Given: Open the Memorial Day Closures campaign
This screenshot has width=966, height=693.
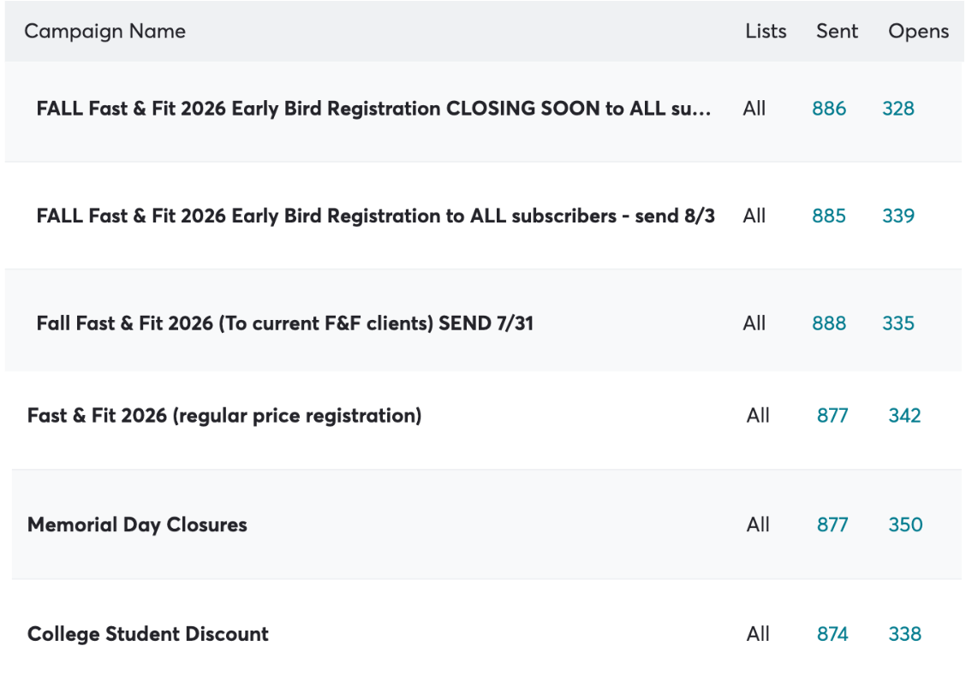Looking at the screenshot, I should point(137,525).
